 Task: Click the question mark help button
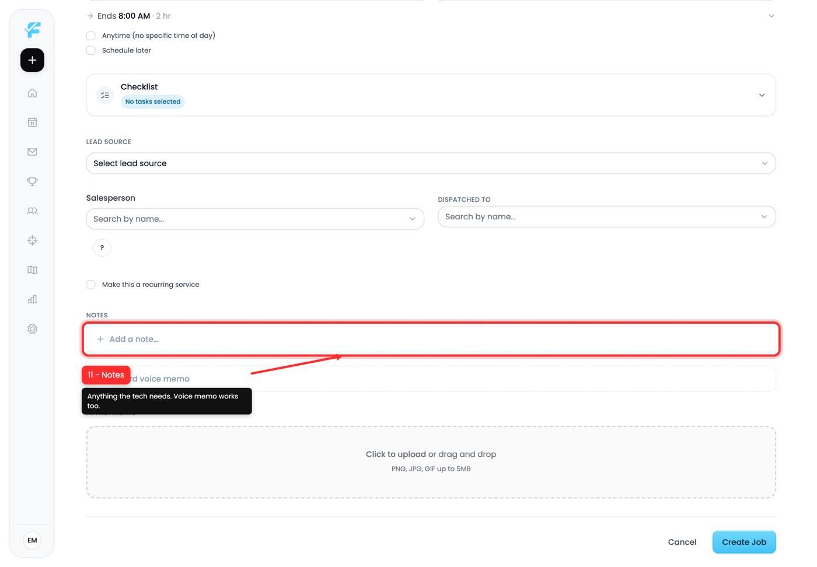102,248
